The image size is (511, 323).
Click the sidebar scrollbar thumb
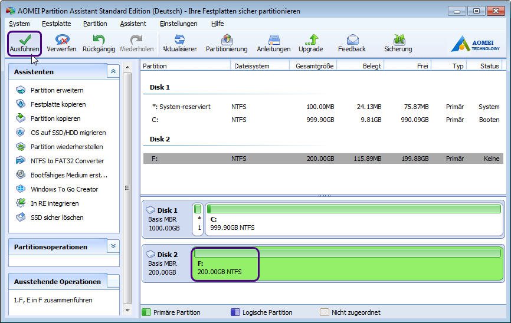click(127, 188)
